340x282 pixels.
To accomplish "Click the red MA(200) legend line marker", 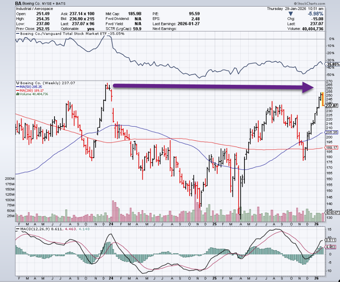I will pyautogui.click(x=17, y=91).
